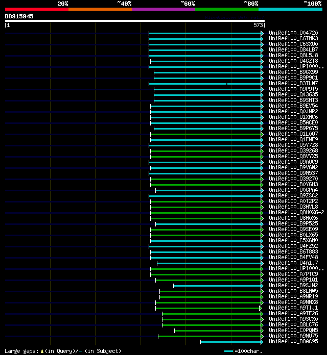Select label UniRef100_Q9AUC9
Screen dimensions: 327x355
pos(293,162)
